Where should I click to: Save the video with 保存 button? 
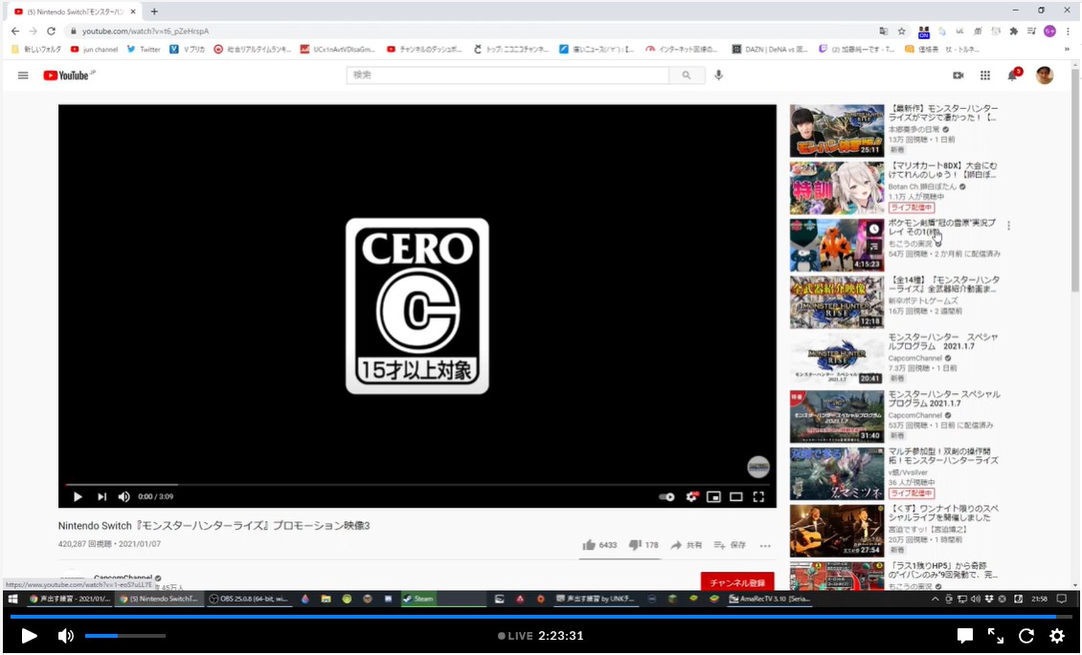pos(730,545)
